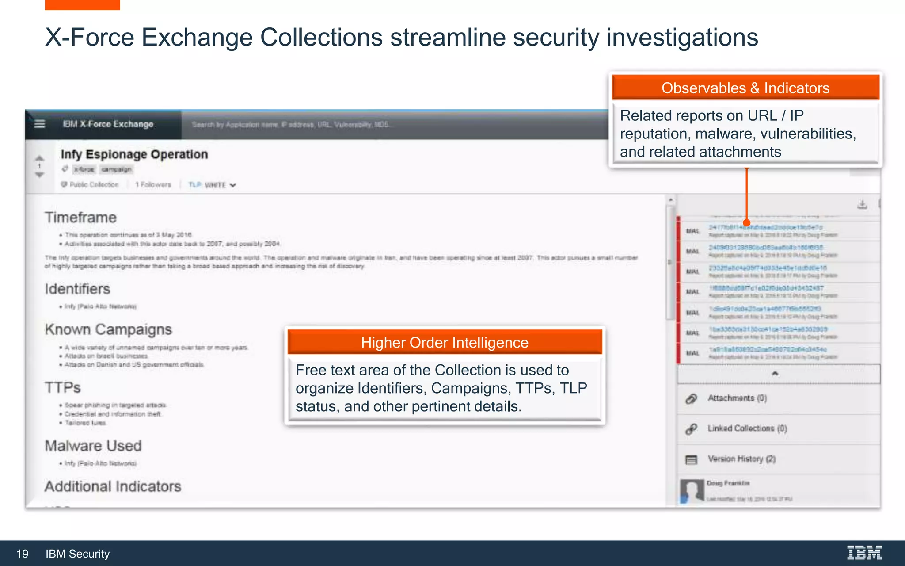This screenshot has height=566, width=905.
Task: Click the main content vertical scrollbar thumb
Action: tap(670, 262)
